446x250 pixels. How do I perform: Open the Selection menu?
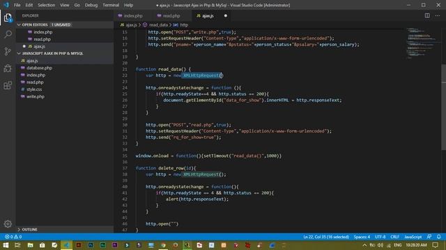(47, 5)
